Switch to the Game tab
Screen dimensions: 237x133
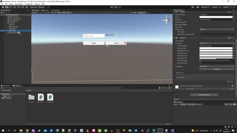(45, 10)
